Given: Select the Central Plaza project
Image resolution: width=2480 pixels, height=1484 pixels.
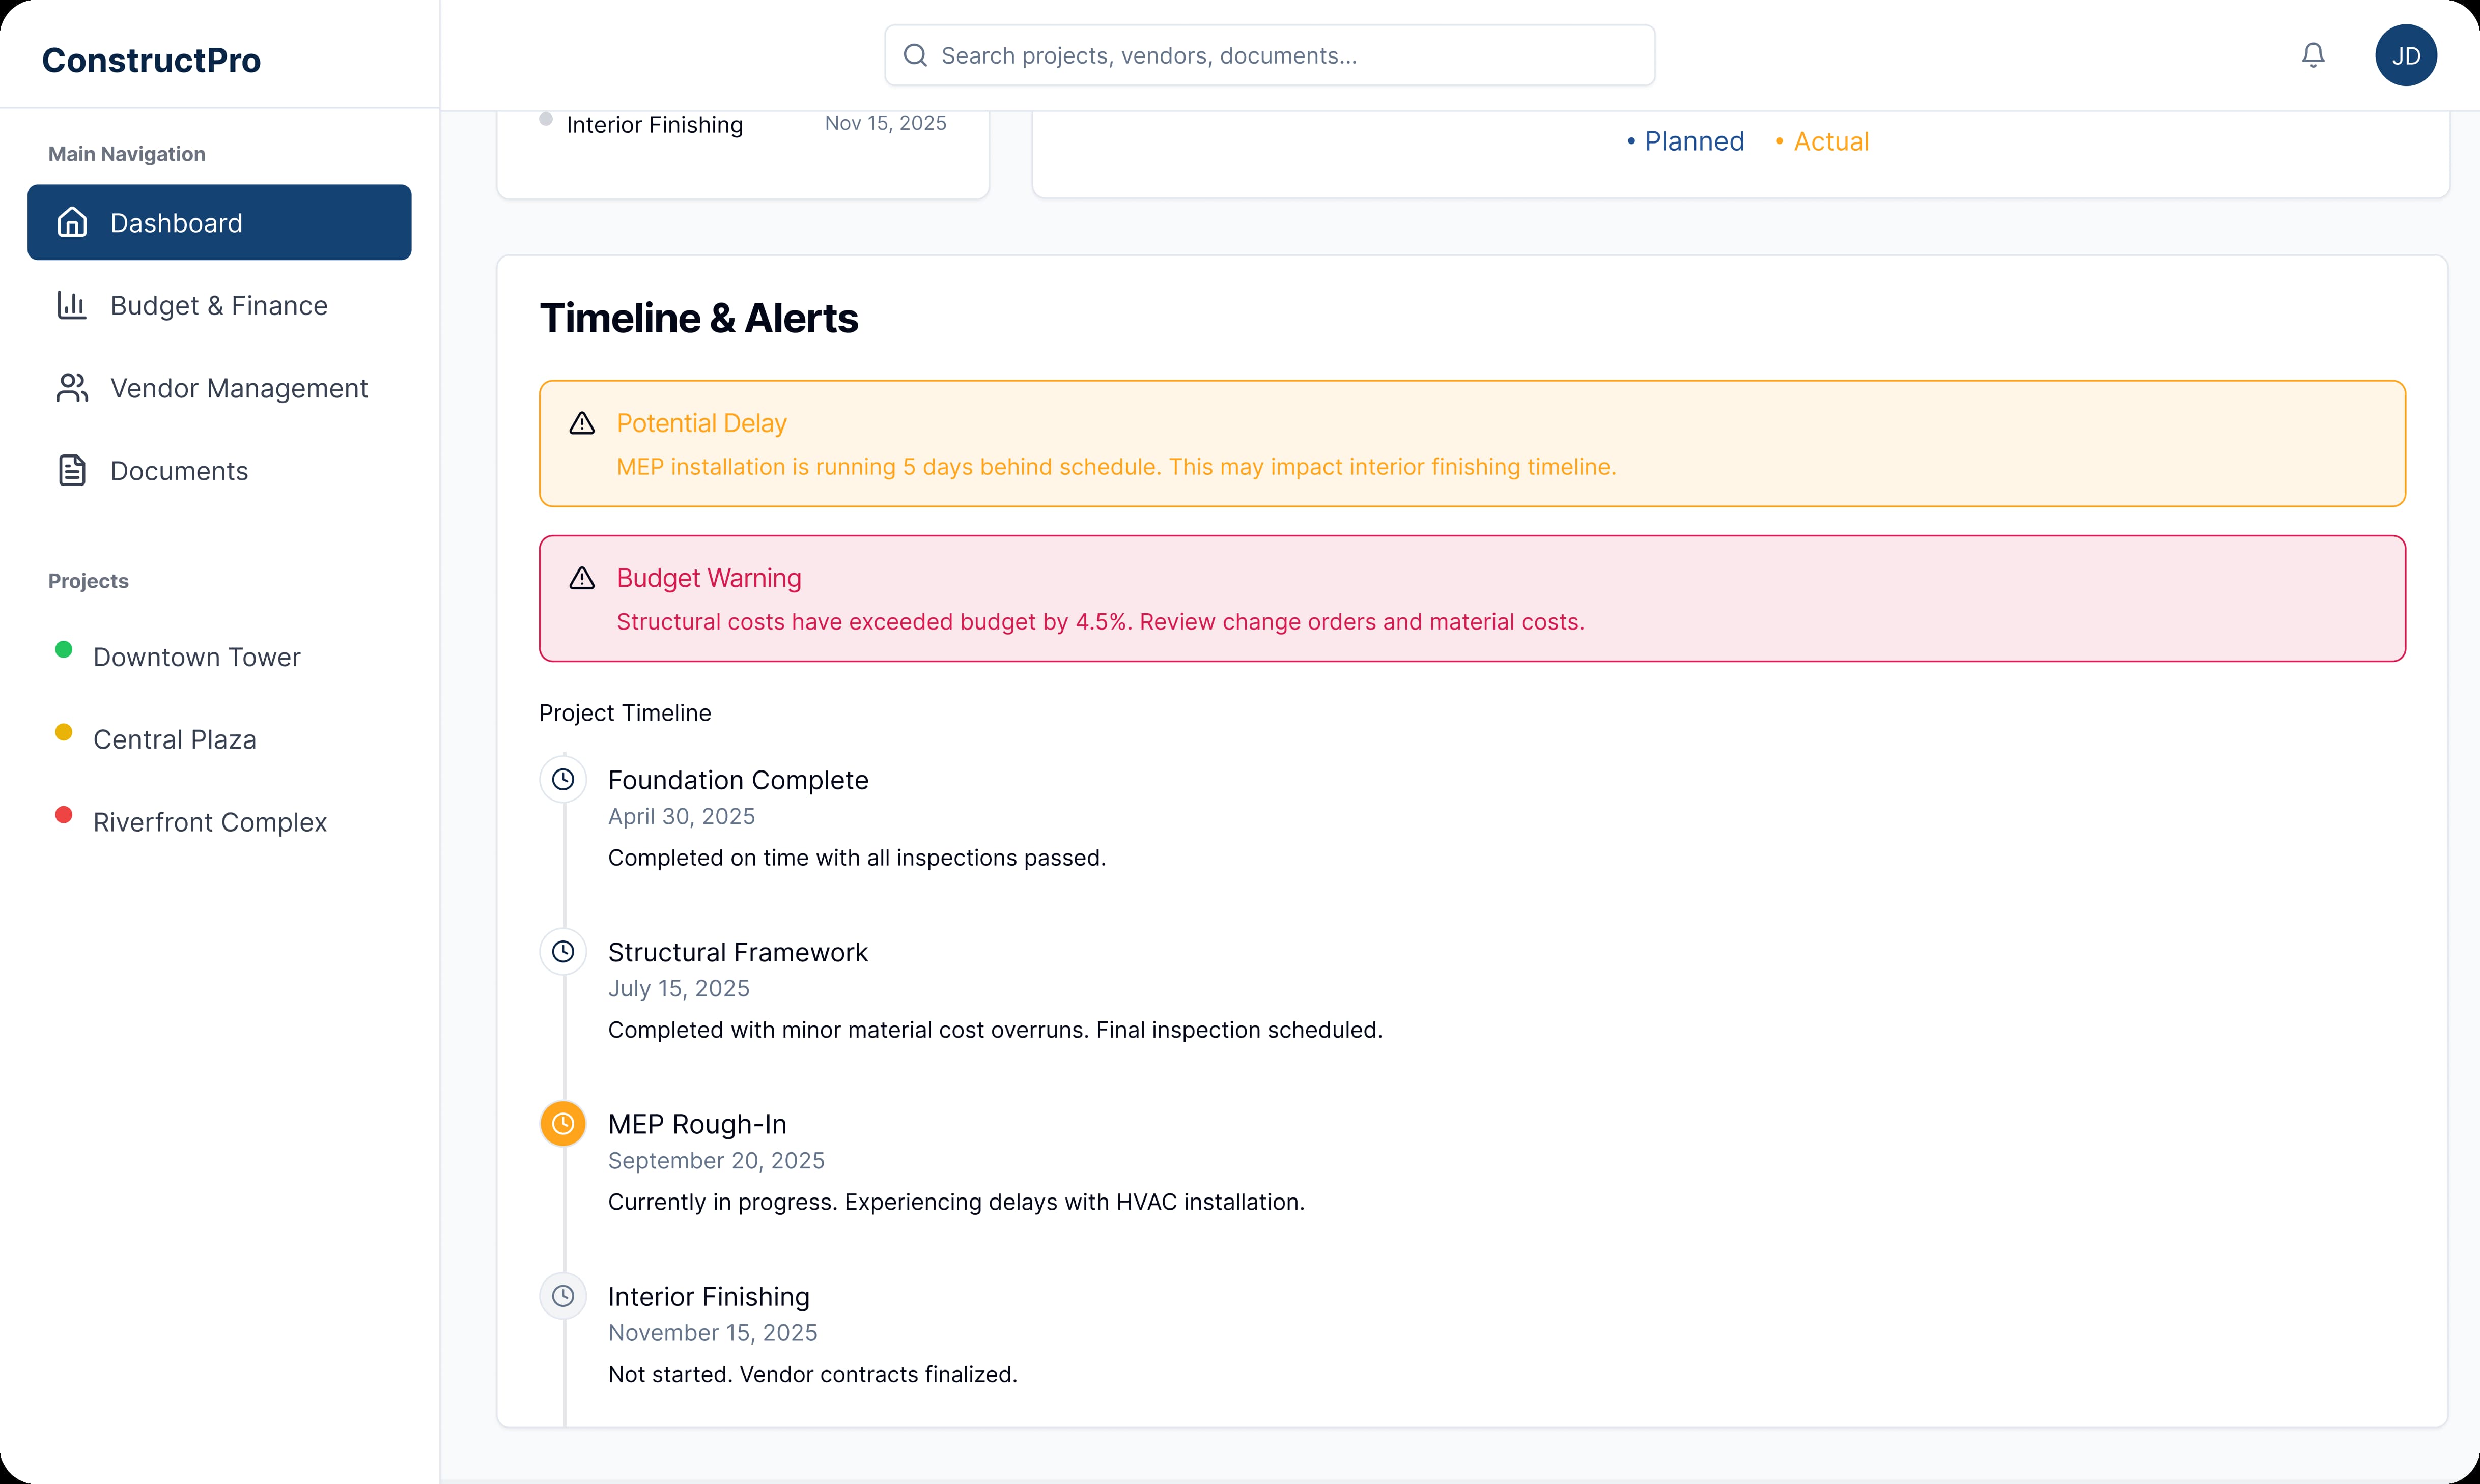Looking at the screenshot, I should pos(174,740).
